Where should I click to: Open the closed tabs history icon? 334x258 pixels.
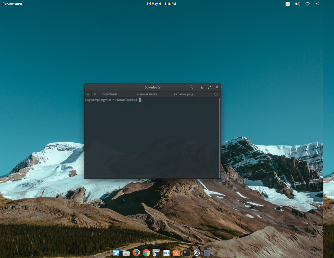(x=216, y=94)
